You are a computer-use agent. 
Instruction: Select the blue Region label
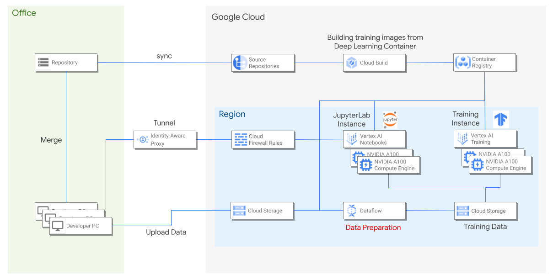(x=232, y=114)
